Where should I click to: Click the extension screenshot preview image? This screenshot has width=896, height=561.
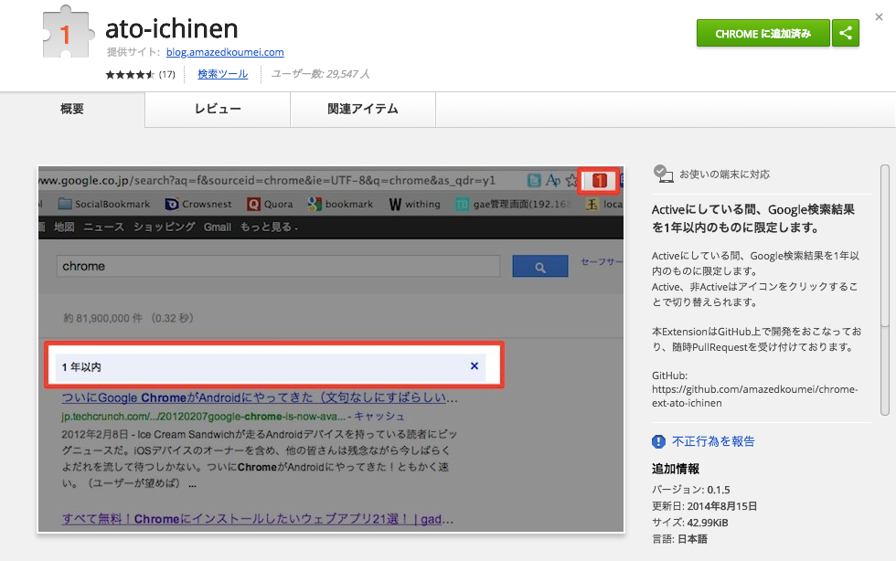[x=331, y=350]
